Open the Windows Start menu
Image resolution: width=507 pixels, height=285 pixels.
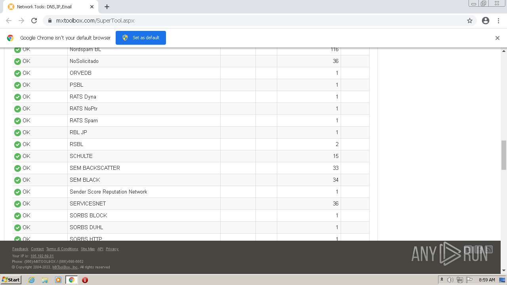[11, 280]
